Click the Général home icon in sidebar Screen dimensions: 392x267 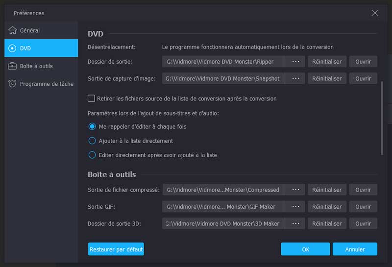tap(13, 30)
